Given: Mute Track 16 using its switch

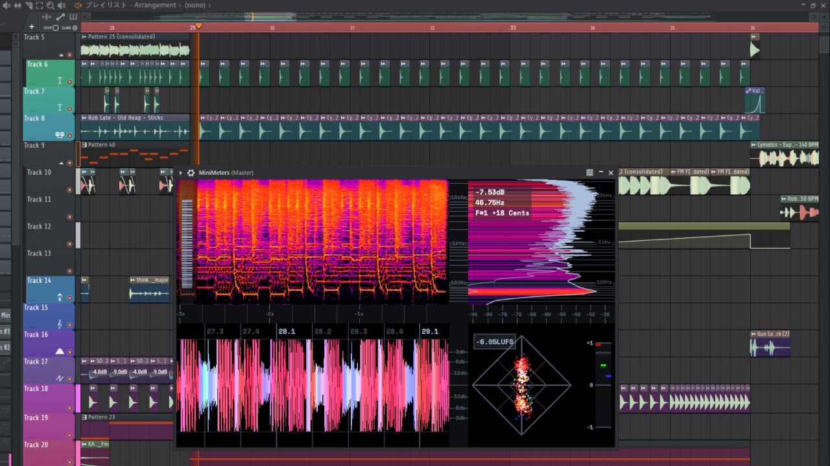Looking at the screenshot, I should pyautogui.click(x=69, y=352).
